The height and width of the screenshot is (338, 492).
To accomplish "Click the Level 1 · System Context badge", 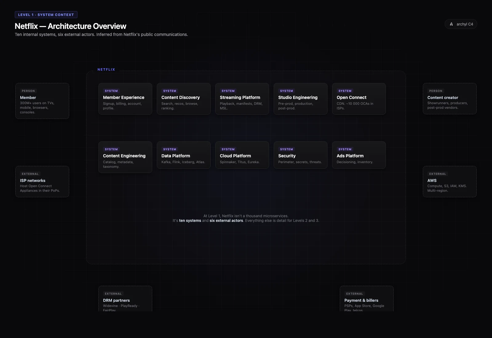I will (x=46, y=15).
